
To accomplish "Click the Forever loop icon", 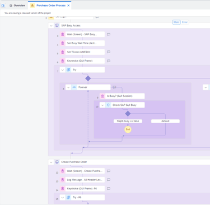I will click(74, 87).
